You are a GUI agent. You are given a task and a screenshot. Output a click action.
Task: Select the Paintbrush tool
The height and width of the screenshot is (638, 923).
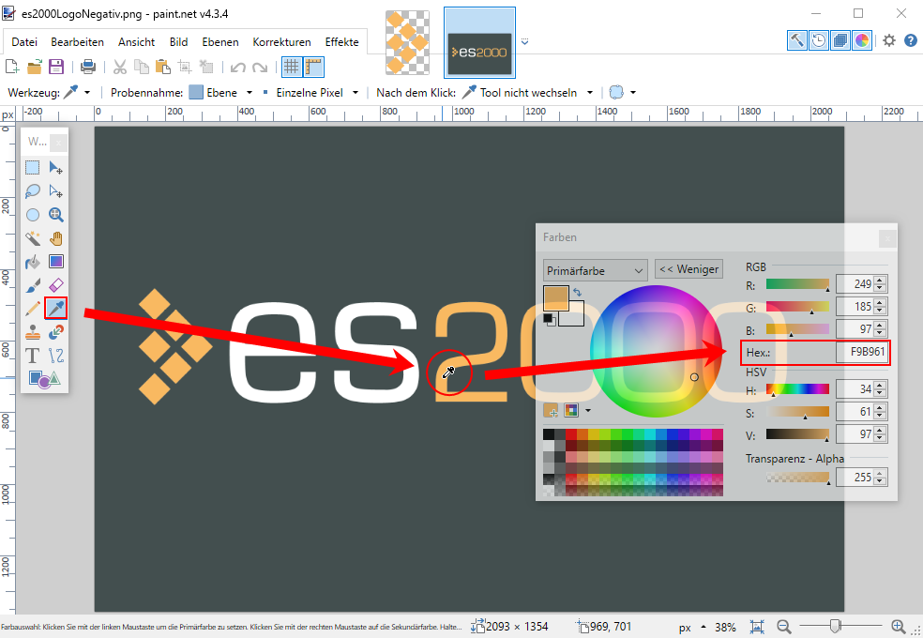pos(33,285)
